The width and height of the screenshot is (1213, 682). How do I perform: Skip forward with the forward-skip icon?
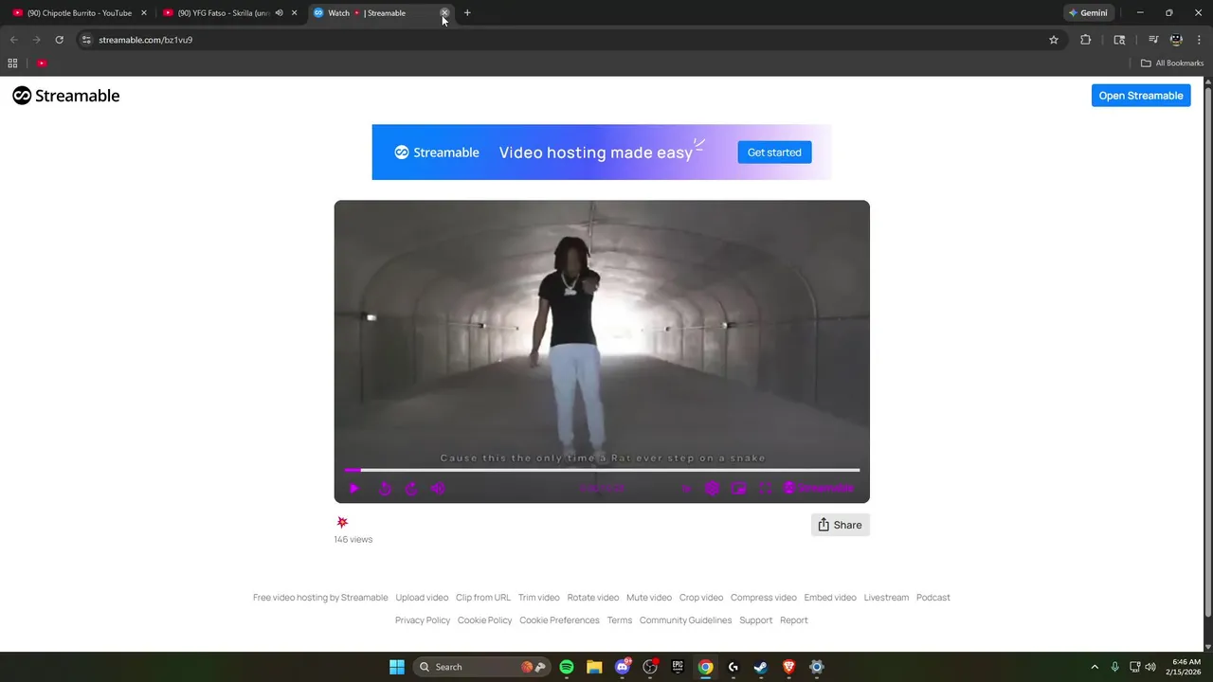[x=411, y=489]
